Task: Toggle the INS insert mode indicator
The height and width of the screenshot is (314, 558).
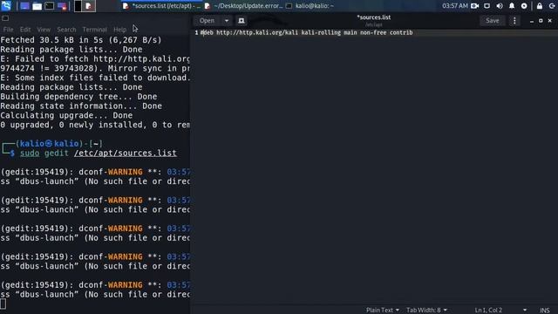Action: pyautogui.click(x=544, y=311)
